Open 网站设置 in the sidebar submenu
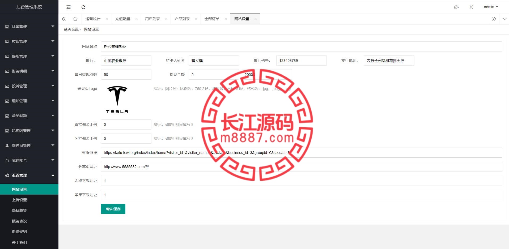509x249 pixels. (29, 189)
